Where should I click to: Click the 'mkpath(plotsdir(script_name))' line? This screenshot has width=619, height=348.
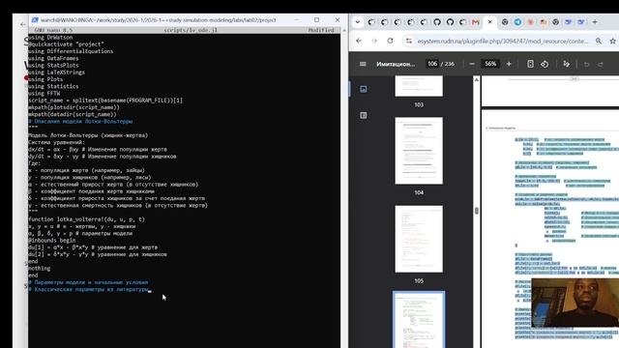click(x=74, y=107)
